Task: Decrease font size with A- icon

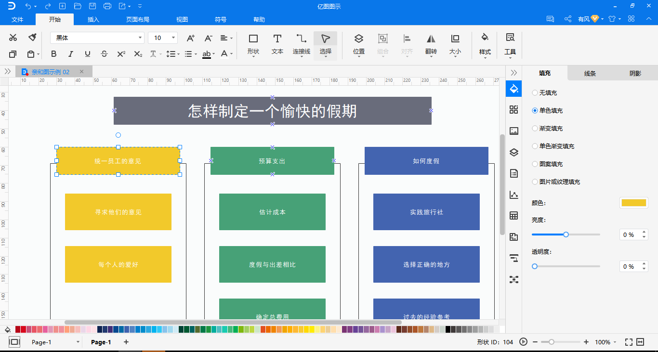Action: click(208, 38)
